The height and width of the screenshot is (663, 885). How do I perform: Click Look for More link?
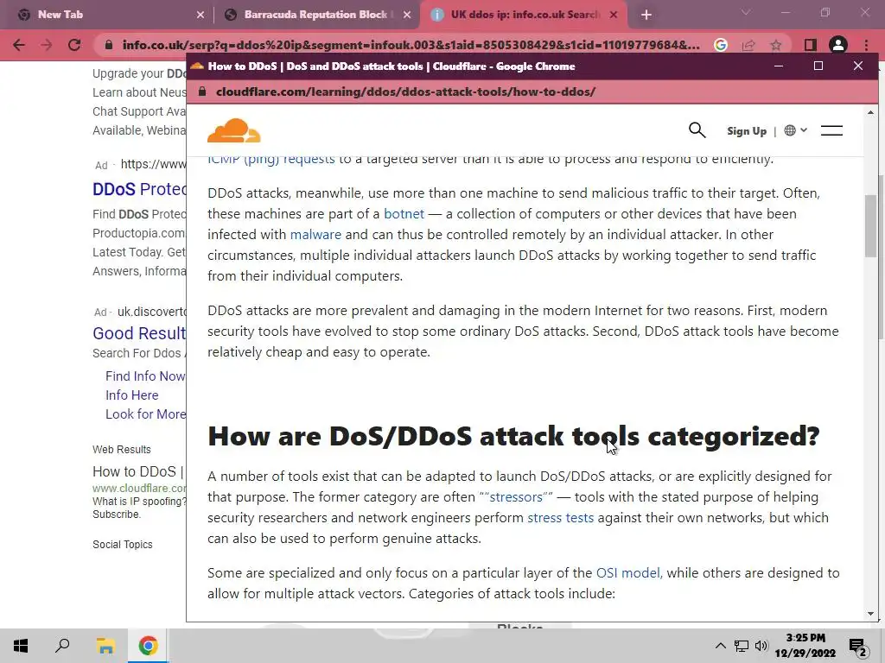(145, 414)
